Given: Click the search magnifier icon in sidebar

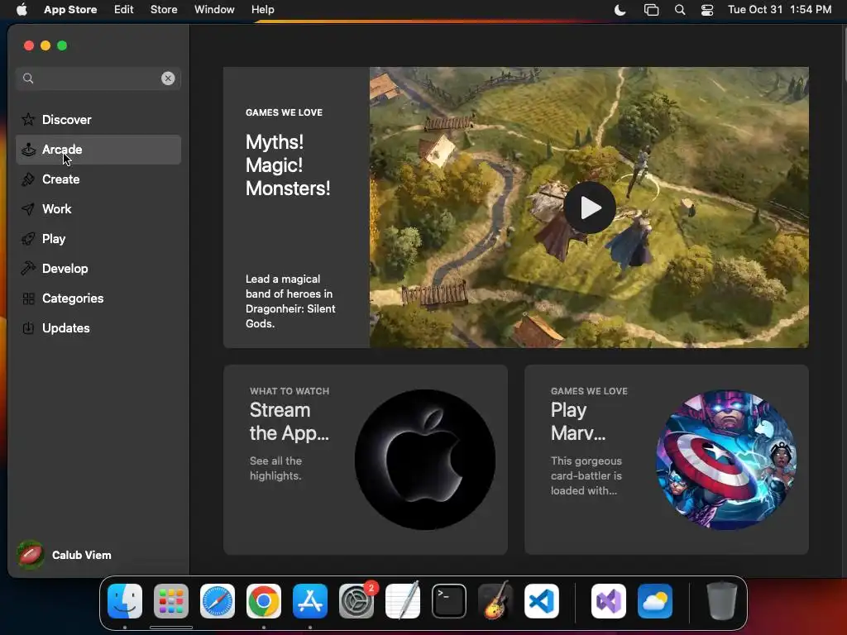Looking at the screenshot, I should [28, 79].
